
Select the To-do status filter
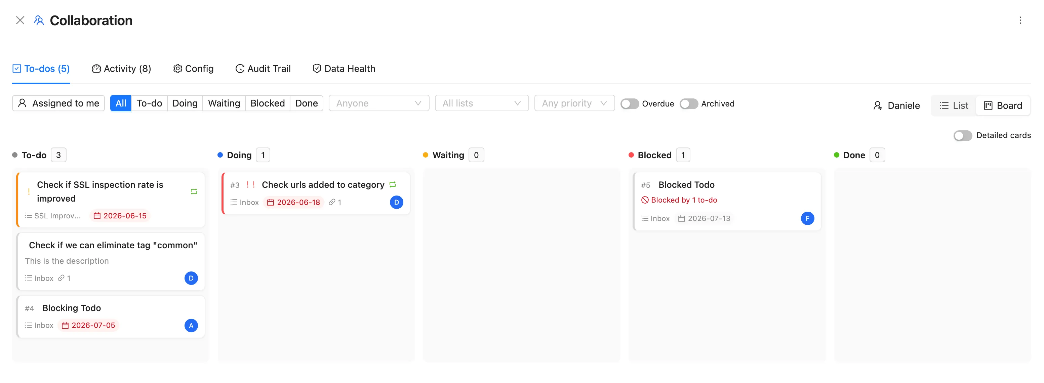[x=149, y=103]
